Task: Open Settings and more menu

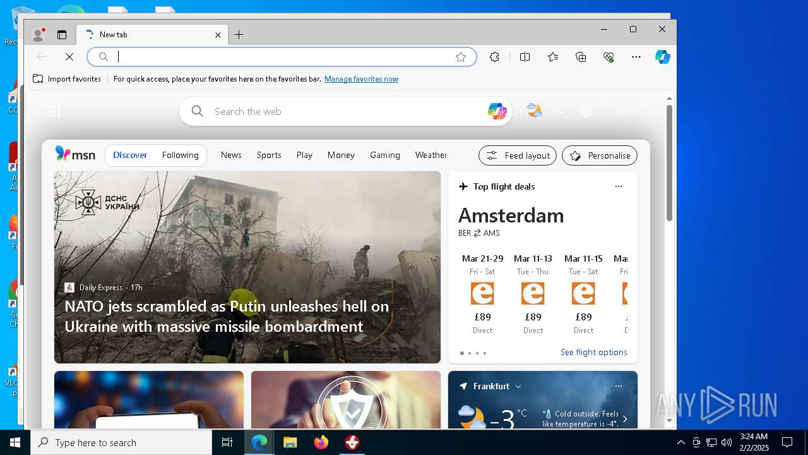Action: (636, 57)
